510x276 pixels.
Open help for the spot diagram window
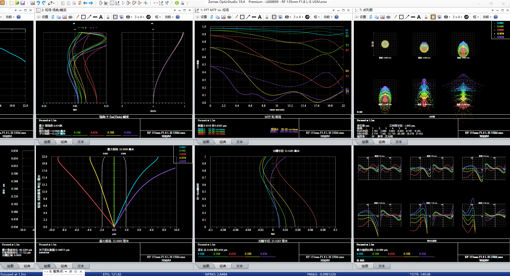[x=496, y=17]
